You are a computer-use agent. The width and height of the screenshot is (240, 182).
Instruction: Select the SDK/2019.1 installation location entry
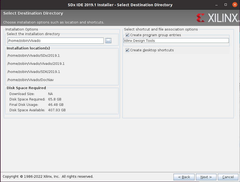(x=34, y=72)
